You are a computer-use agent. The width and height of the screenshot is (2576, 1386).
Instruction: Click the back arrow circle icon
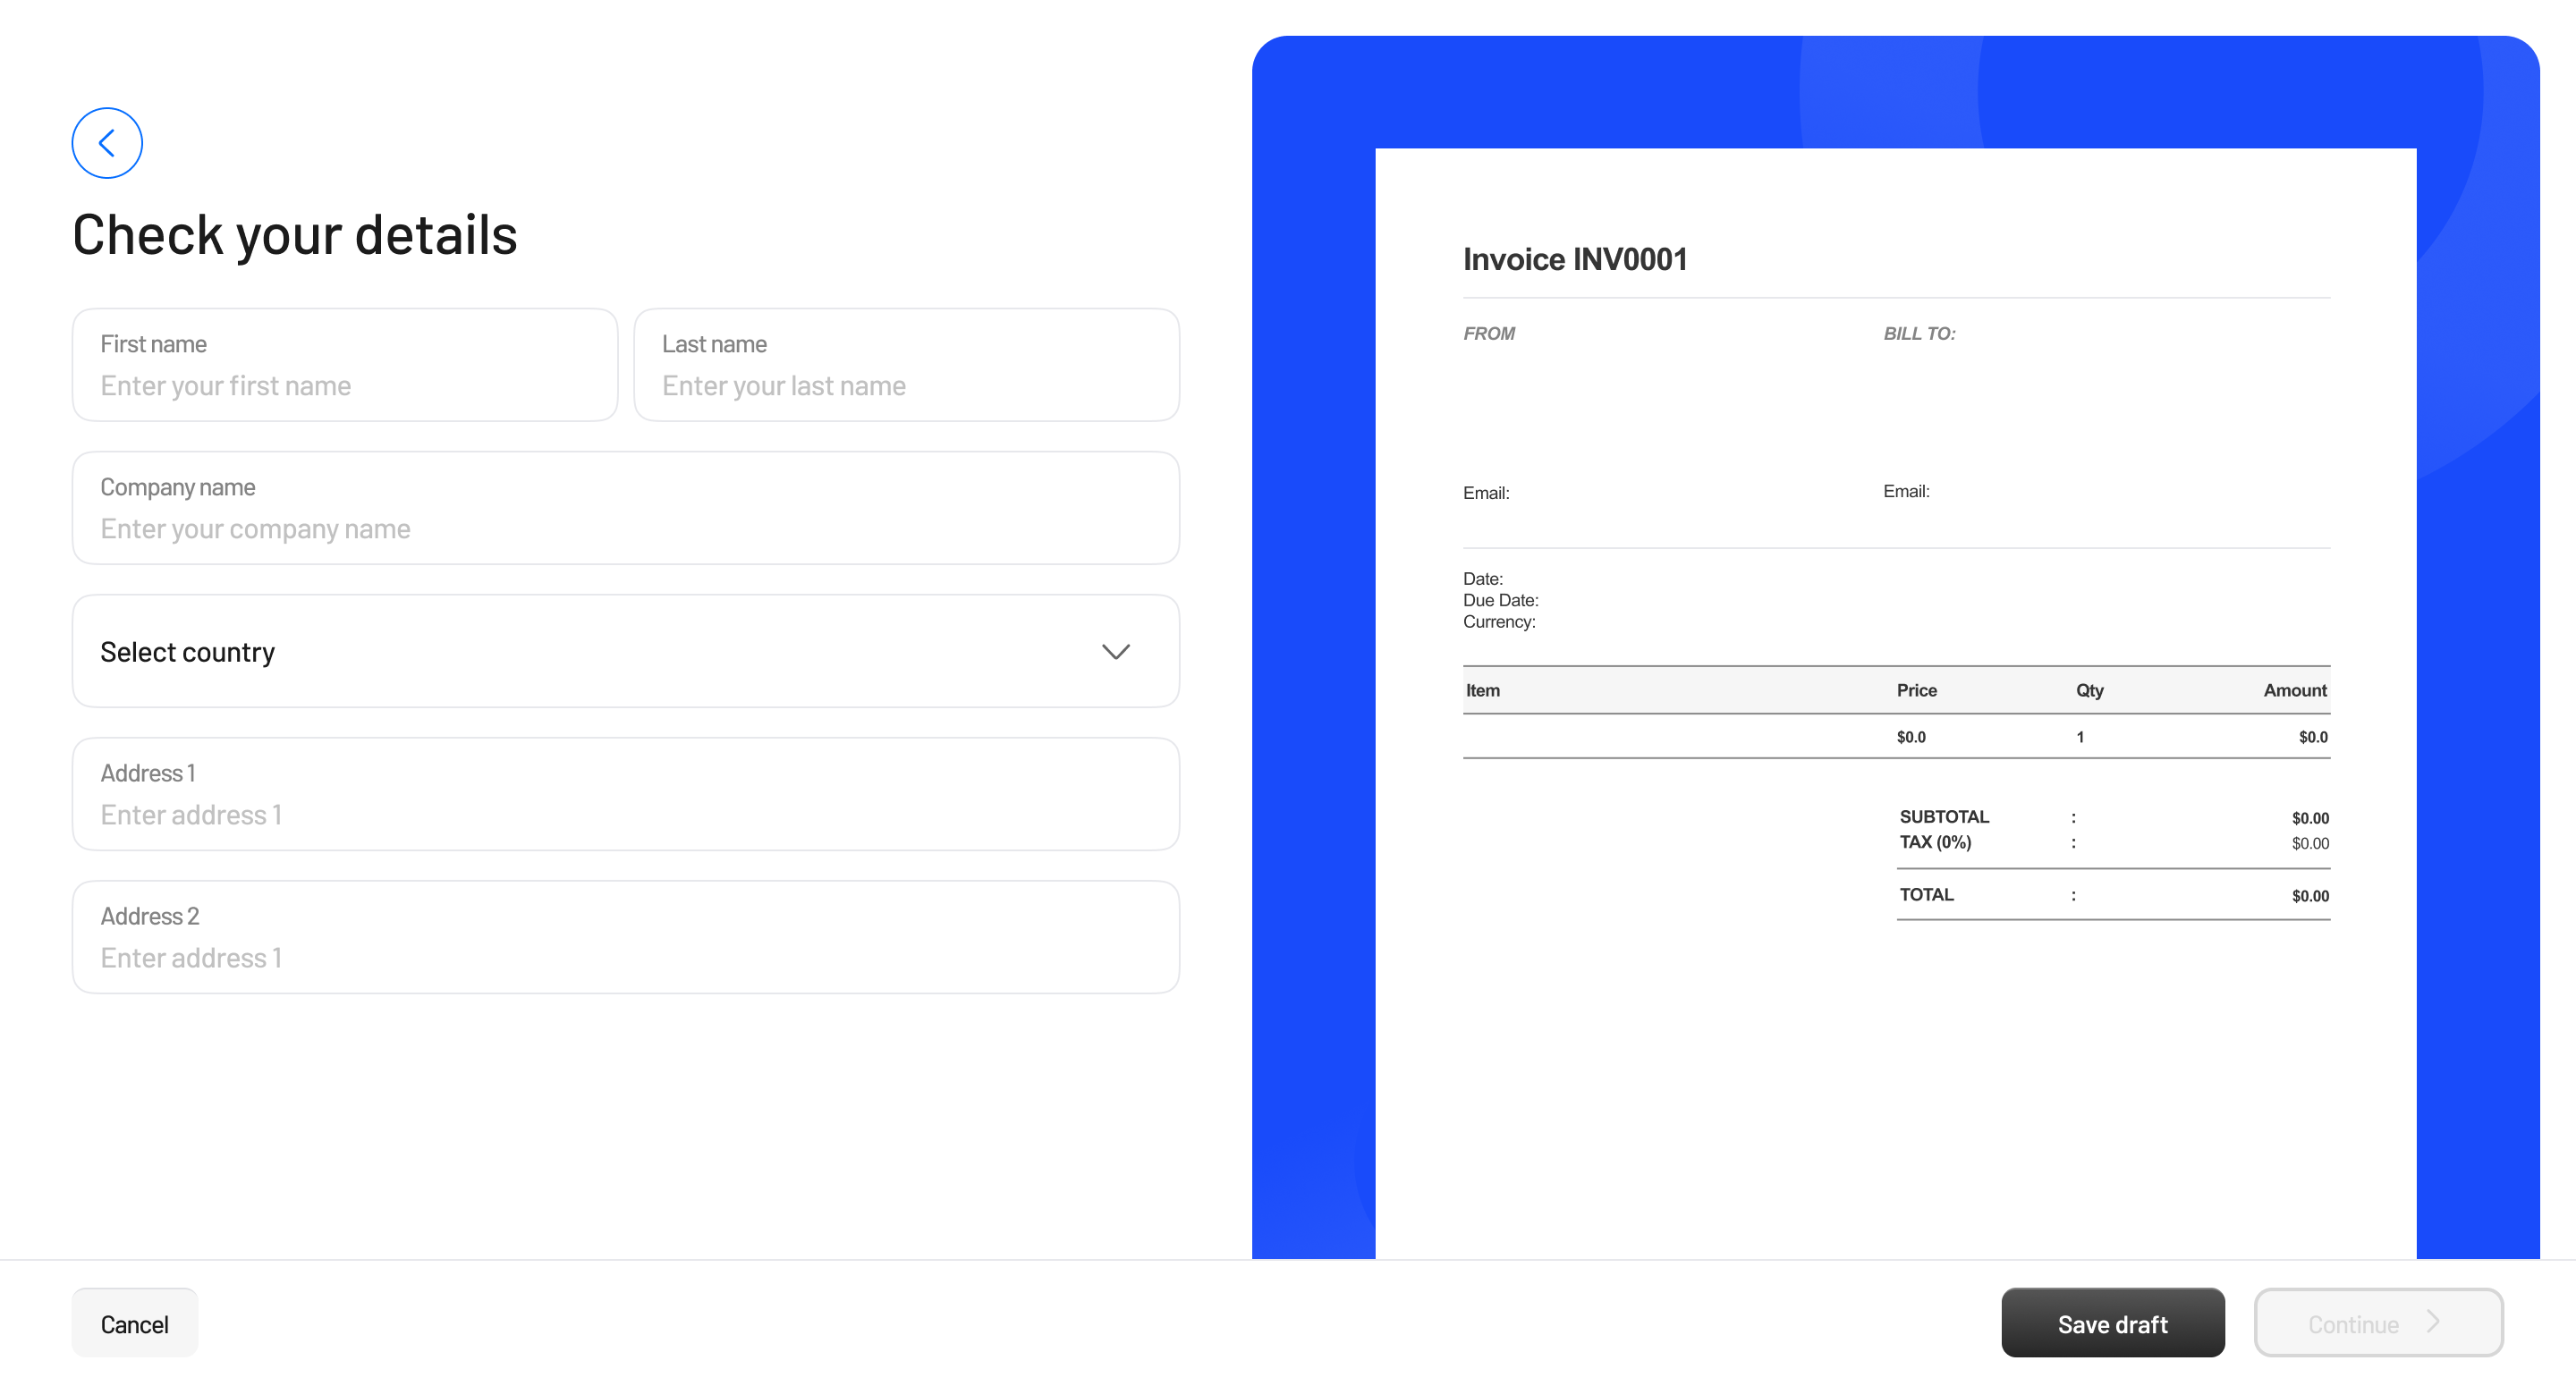click(107, 143)
